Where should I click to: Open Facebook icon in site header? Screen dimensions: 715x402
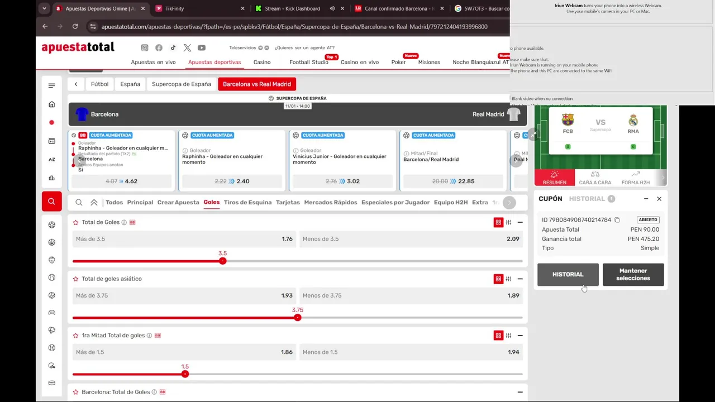[x=159, y=48]
